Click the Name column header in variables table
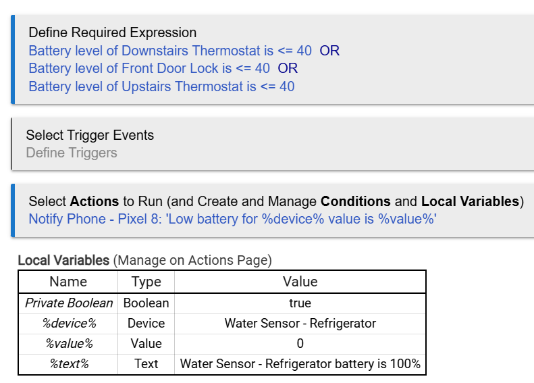This screenshot has height=383, width=534. (x=68, y=282)
